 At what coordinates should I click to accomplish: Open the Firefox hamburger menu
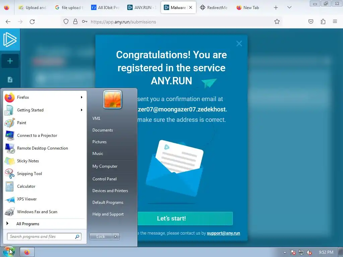(335, 21)
